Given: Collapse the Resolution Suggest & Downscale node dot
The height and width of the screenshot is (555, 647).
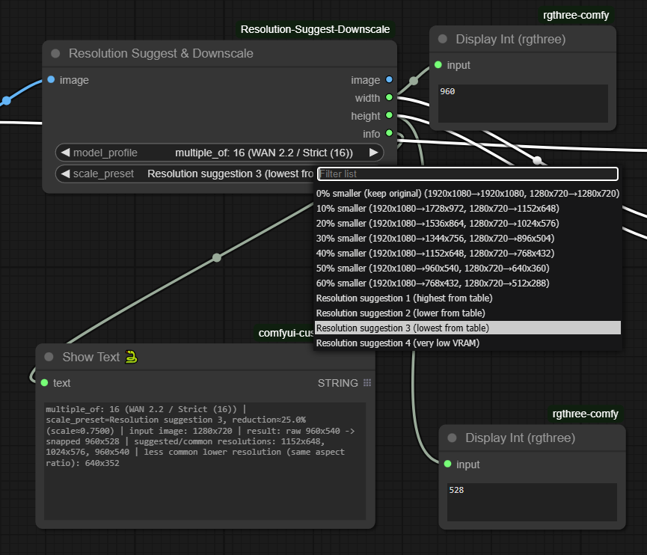Looking at the screenshot, I should tap(55, 54).
